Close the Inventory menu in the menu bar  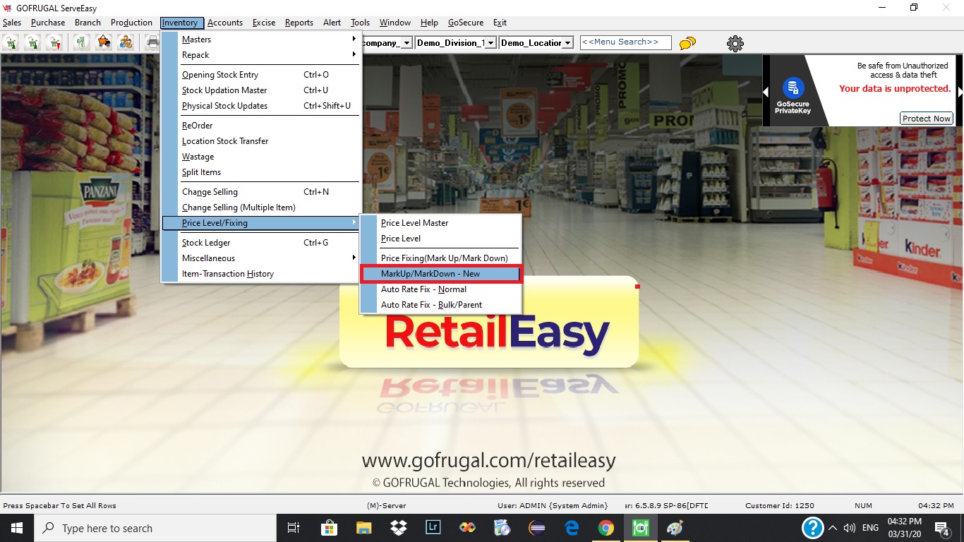click(x=182, y=23)
